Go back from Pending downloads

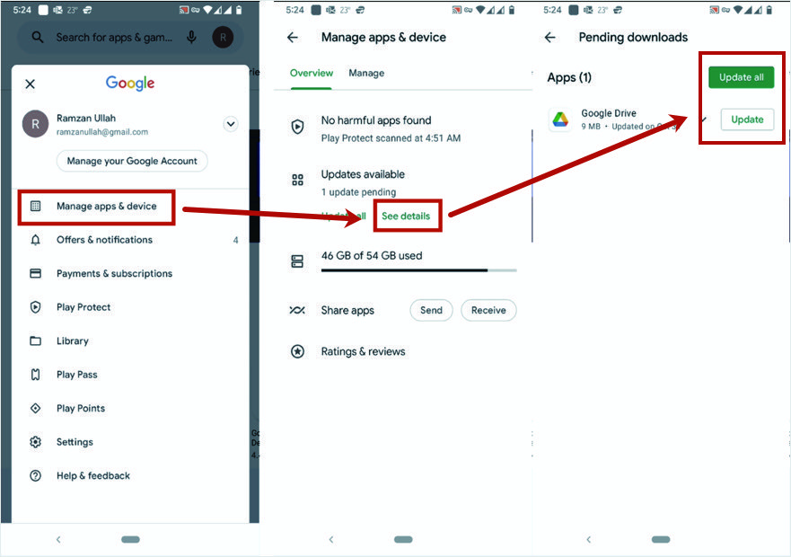click(x=550, y=38)
